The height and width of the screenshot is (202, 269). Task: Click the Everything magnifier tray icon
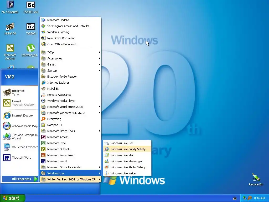pos(250,198)
